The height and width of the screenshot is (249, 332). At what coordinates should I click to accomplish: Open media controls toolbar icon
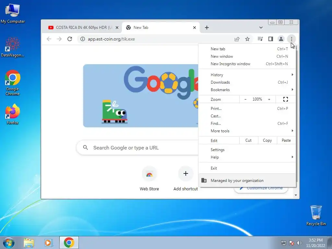click(x=260, y=39)
